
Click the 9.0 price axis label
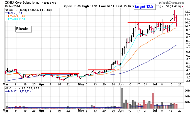tap(188, 34)
